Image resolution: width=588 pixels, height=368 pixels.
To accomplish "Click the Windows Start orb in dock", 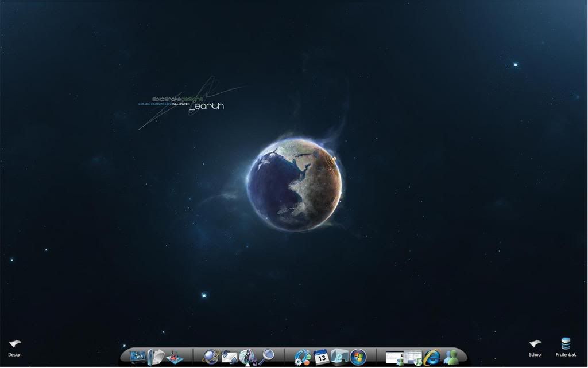I will point(358,357).
